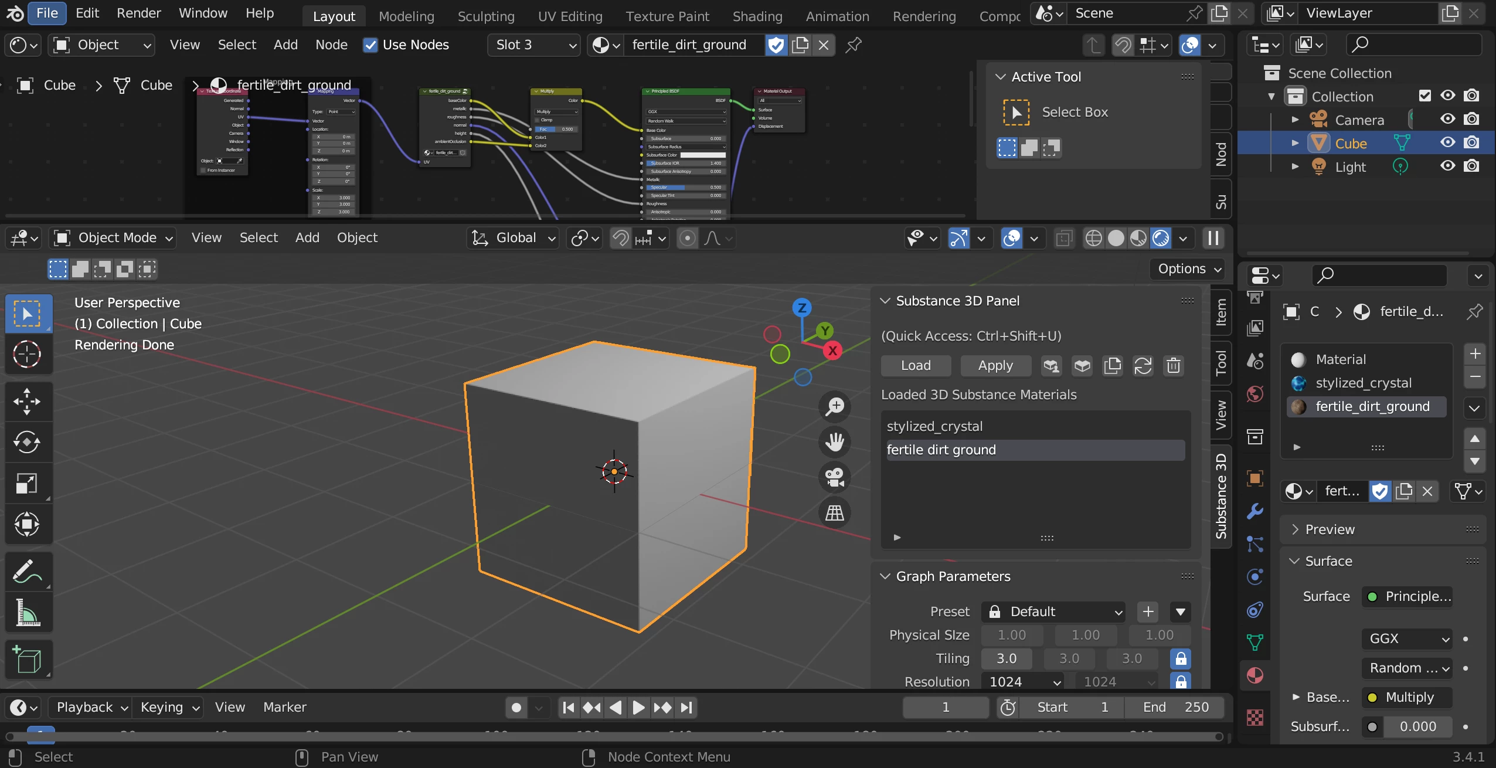
Task: Activate the 3D Cursor tool
Action: 27,355
